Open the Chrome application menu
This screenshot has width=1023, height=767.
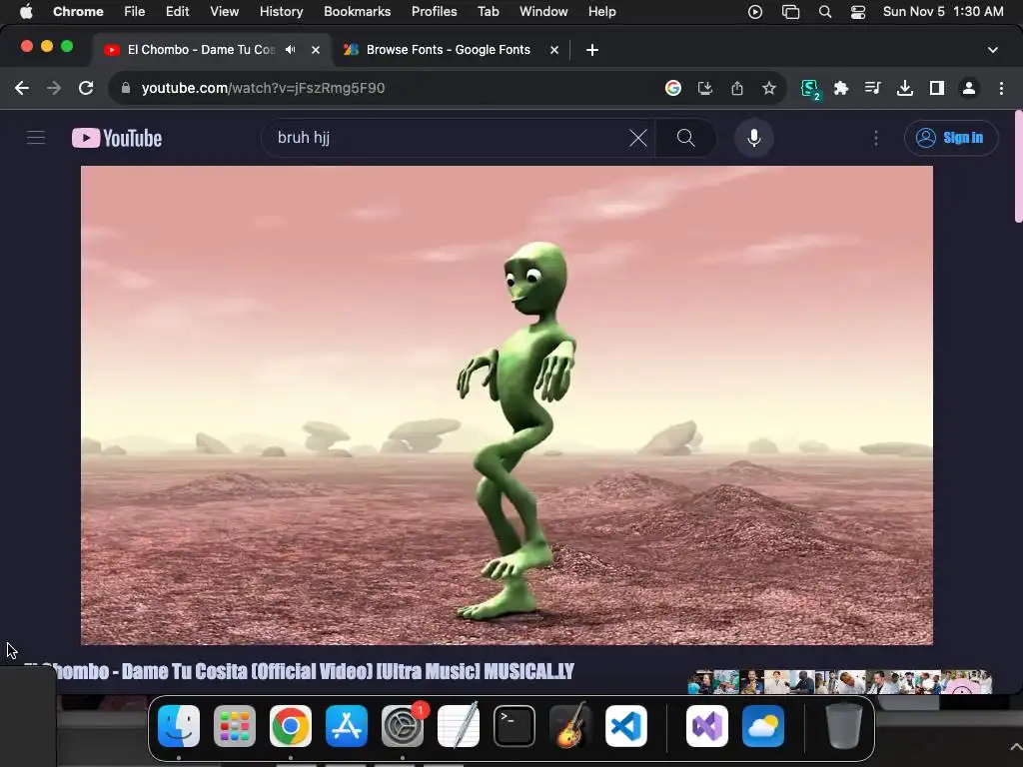78,11
